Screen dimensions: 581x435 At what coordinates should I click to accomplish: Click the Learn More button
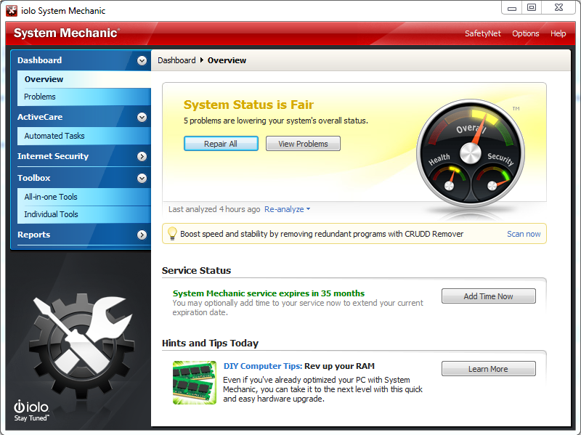[488, 369]
